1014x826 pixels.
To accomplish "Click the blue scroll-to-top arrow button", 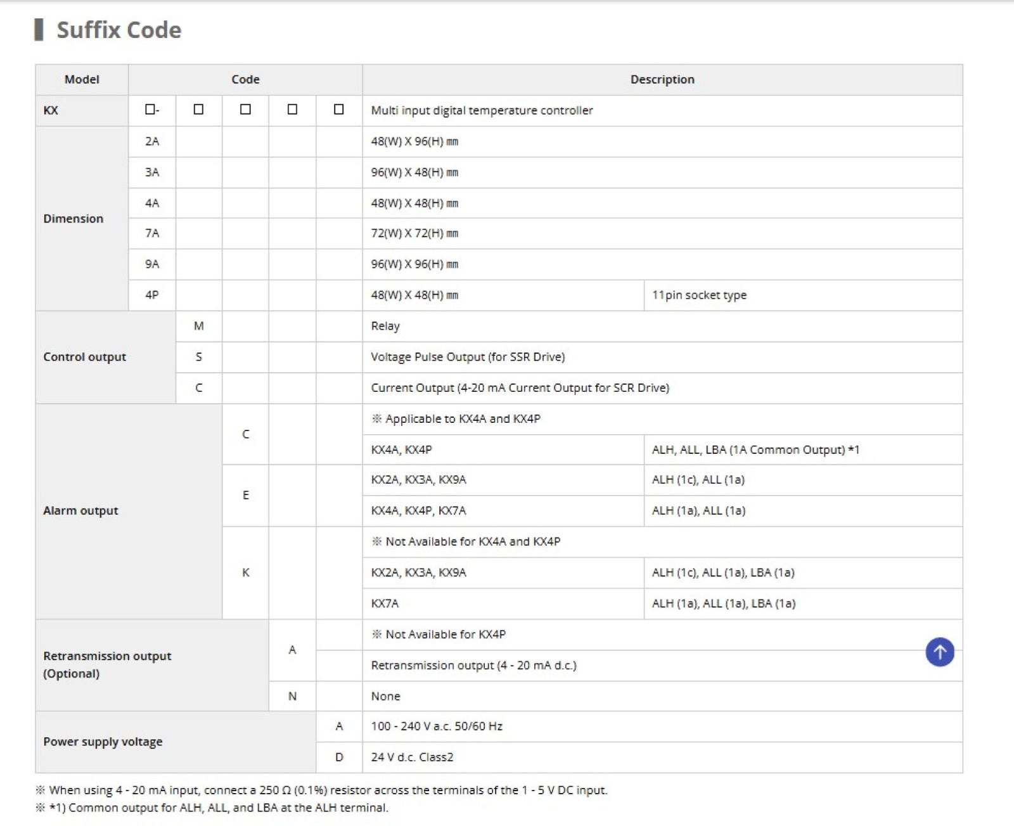I will tap(940, 652).
